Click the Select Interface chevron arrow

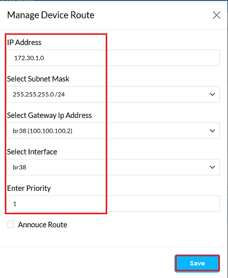212,167
